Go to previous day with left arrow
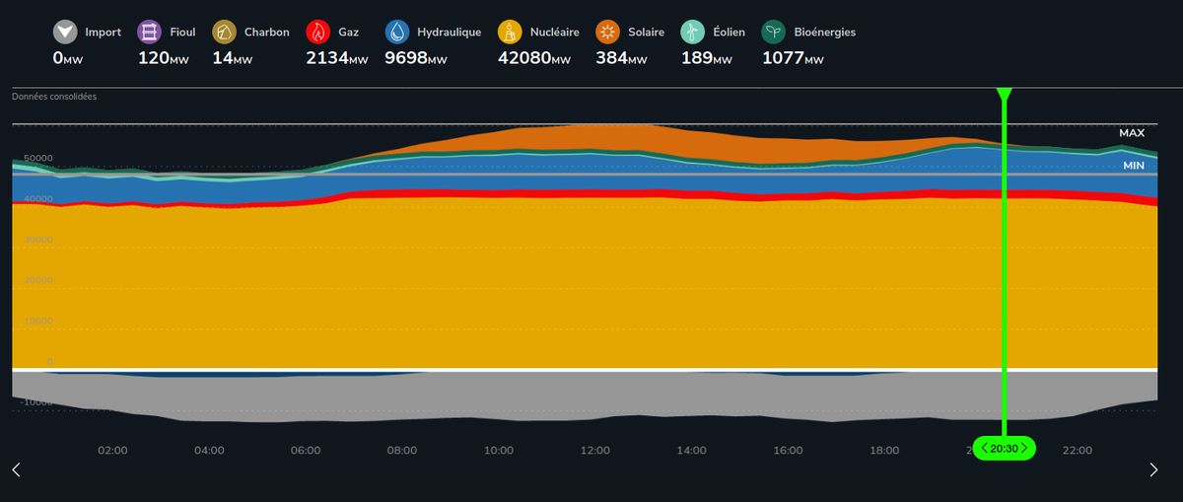The height and width of the screenshot is (502, 1183). 16,470
